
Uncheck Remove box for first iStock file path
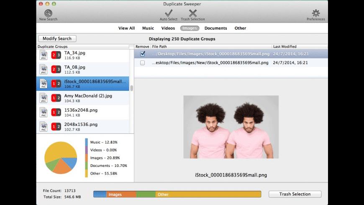coord(143,54)
